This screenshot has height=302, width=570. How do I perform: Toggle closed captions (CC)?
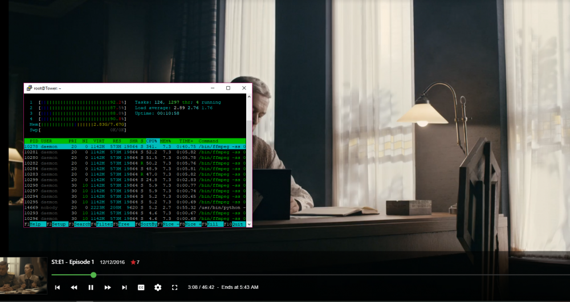(141, 287)
